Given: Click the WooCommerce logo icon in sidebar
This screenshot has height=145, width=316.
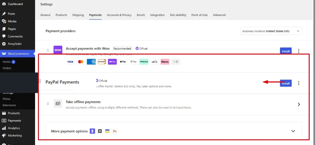Looking at the screenshot, I should (4, 54).
